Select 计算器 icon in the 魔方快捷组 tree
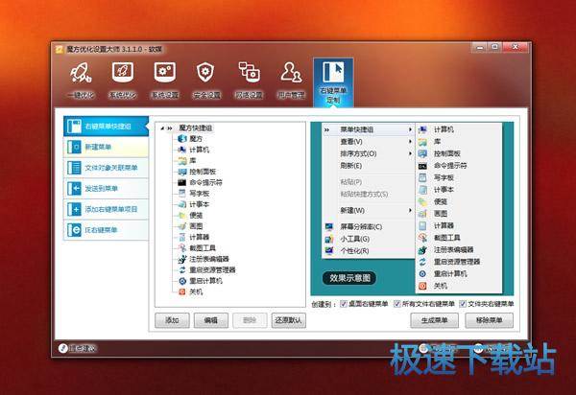 pos(182,237)
